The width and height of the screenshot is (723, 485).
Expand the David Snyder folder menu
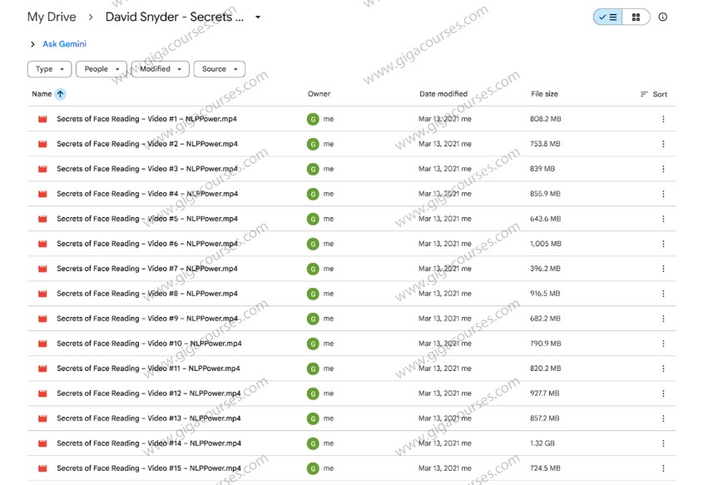tap(258, 17)
